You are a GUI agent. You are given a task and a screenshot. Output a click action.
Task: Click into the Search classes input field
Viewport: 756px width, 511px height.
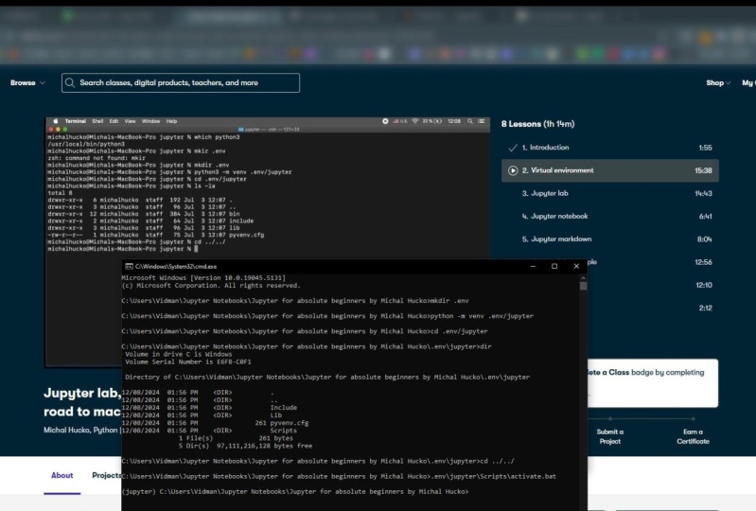click(181, 83)
